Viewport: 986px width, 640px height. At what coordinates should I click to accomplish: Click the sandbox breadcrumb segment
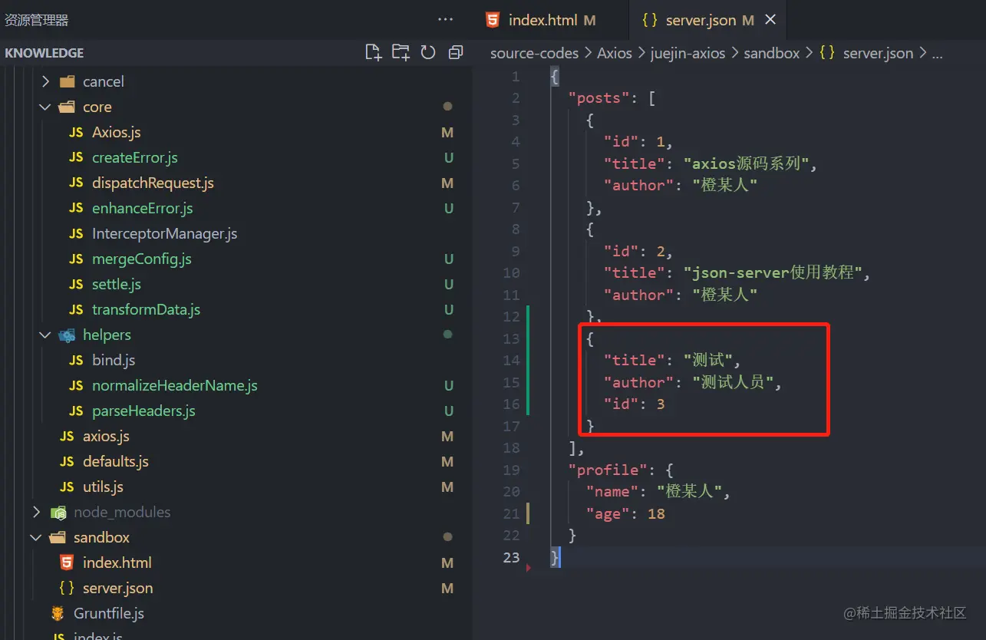[772, 53]
